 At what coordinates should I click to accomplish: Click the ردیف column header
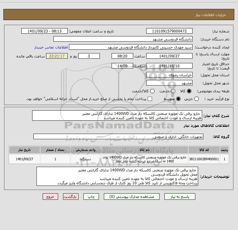[x=224, y=150]
